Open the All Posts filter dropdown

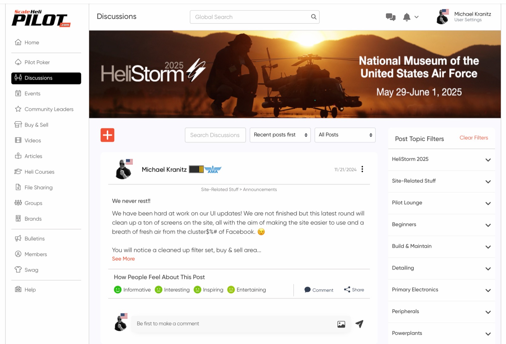pyautogui.click(x=345, y=135)
